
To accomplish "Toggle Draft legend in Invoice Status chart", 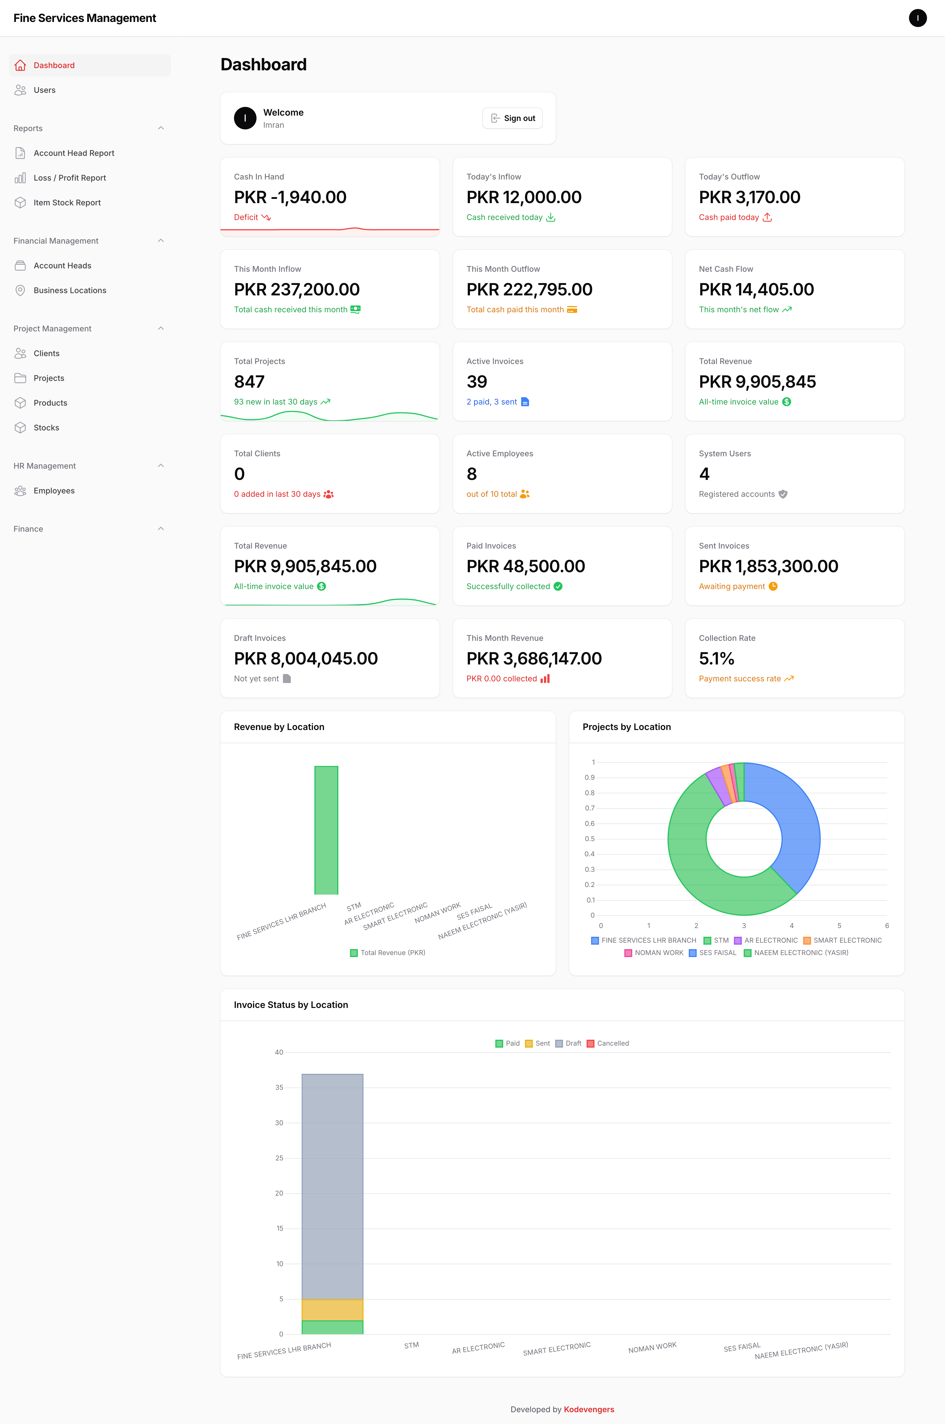I will tap(568, 1044).
